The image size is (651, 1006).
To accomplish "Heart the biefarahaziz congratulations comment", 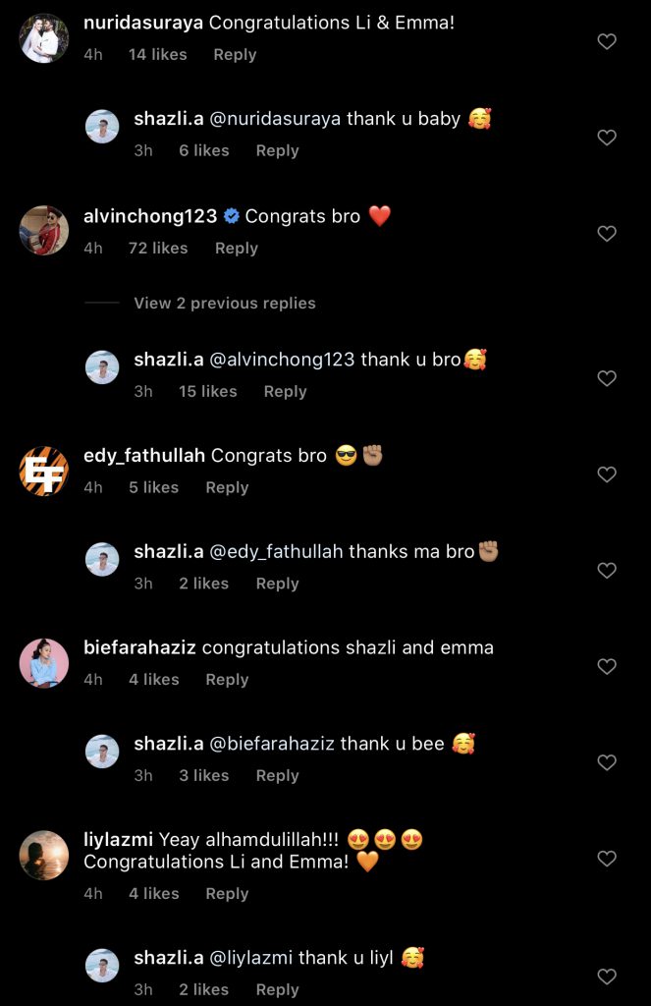I will [x=607, y=667].
